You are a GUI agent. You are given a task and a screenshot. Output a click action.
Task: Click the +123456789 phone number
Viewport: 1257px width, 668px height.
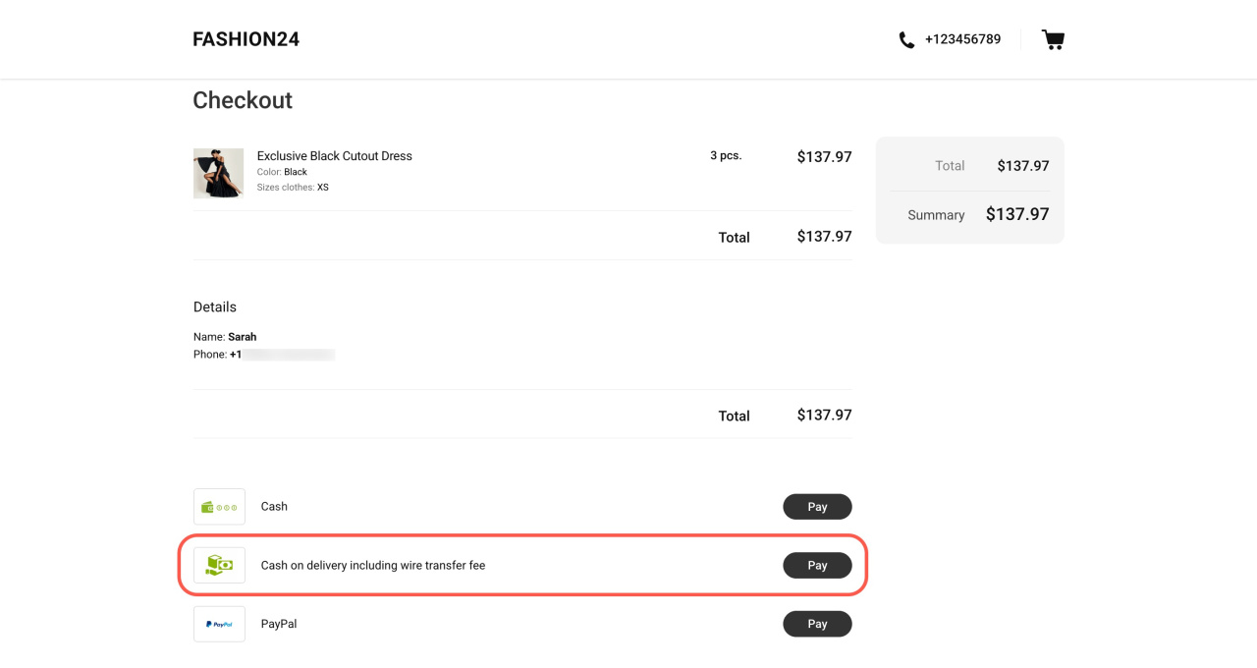pyautogui.click(x=962, y=39)
